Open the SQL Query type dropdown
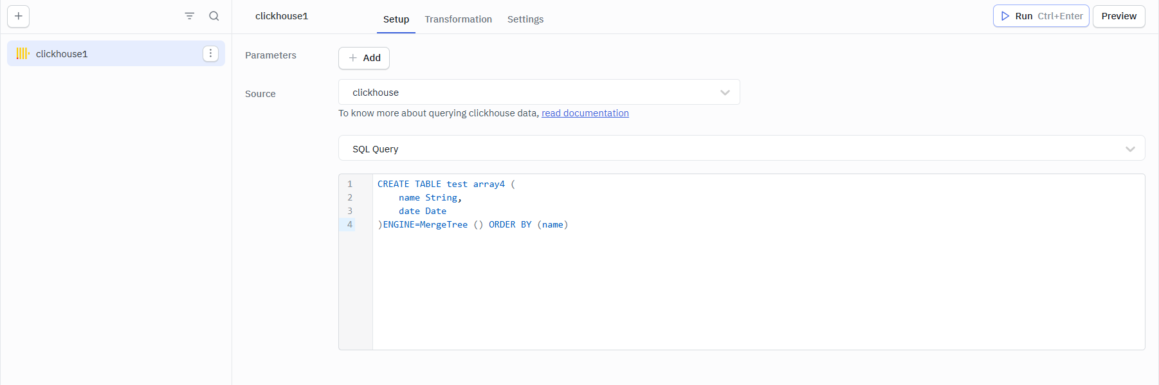The height and width of the screenshot is (385, 1159). coord(742,148)
